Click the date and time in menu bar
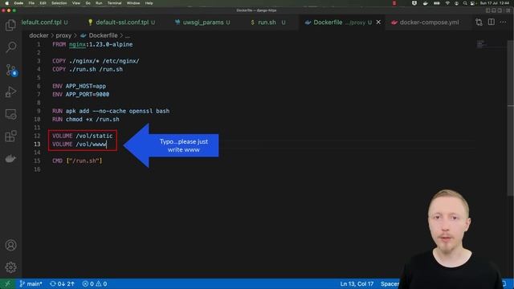Image resolution: width=514 pixels, height=289 pixels. click(495, 3)
